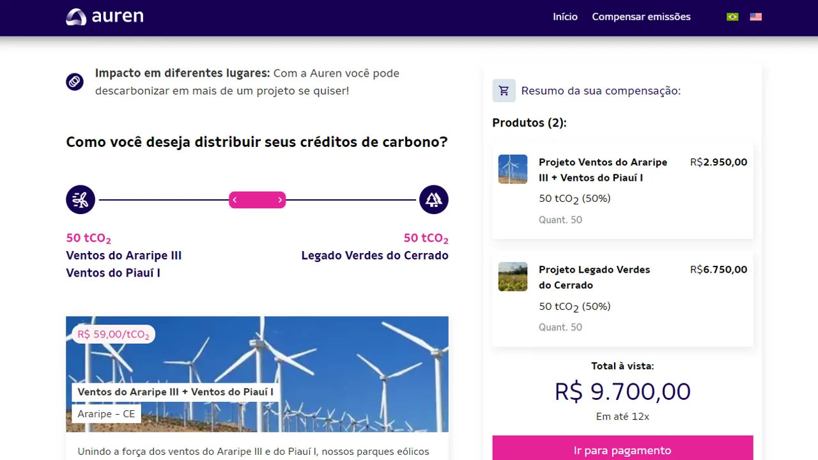This screenshot has width=818, height=460.
Task: Select the Projeto Ventos do Araripe product title
Action: click(x=603, y=170)
